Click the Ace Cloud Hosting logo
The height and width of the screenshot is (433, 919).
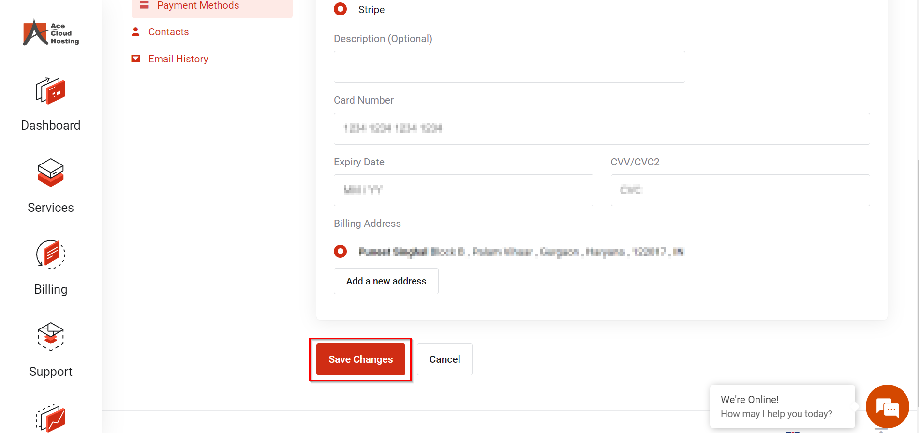pyautogui.click(x=51, y=33)
